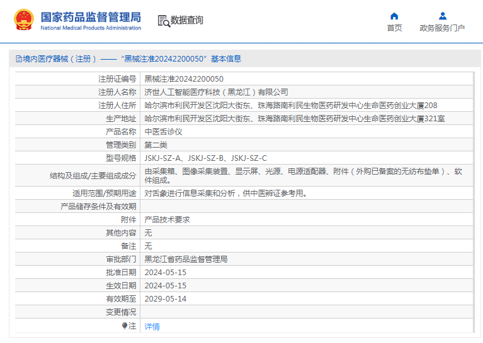
Task: Open 政务服务门户 portal link
Action: click(x=442, y=28)
